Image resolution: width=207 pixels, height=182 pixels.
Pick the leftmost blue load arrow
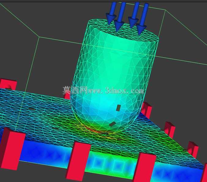pyautogui.click(x=111, y=13)
